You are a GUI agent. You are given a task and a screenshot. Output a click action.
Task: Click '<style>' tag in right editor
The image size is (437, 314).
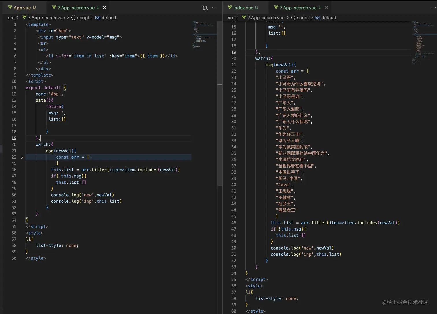(254, 286)
